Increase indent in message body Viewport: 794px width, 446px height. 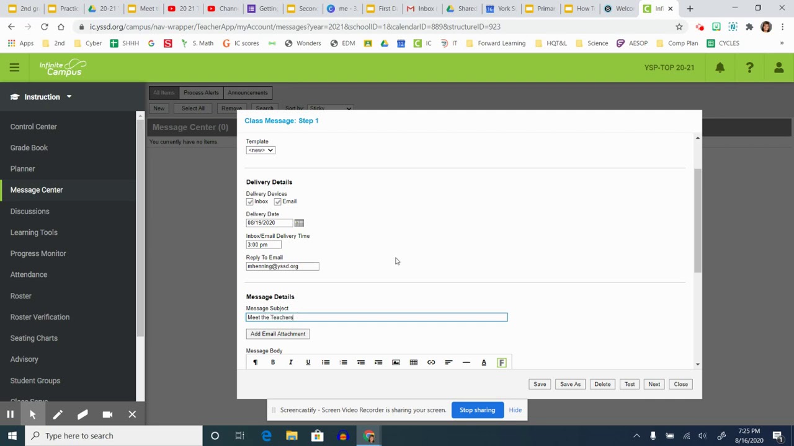[378, 362]
